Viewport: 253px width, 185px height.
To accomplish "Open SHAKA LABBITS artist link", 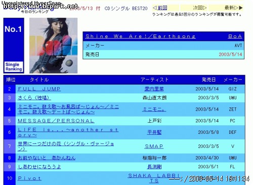I will tap(154, 178).
